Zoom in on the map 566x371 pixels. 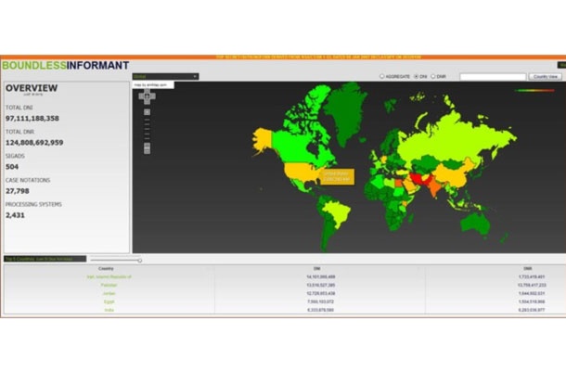[147, 111]
